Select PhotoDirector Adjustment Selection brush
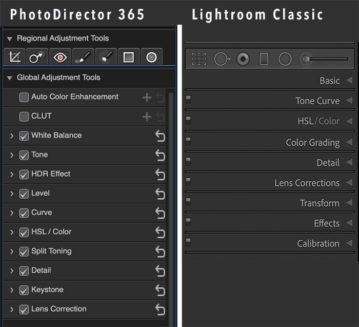 pos(106,57)
